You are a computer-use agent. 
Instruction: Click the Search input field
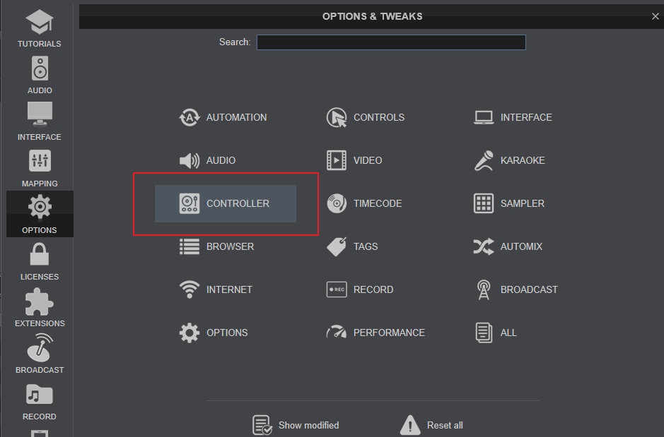click(391, 42)
